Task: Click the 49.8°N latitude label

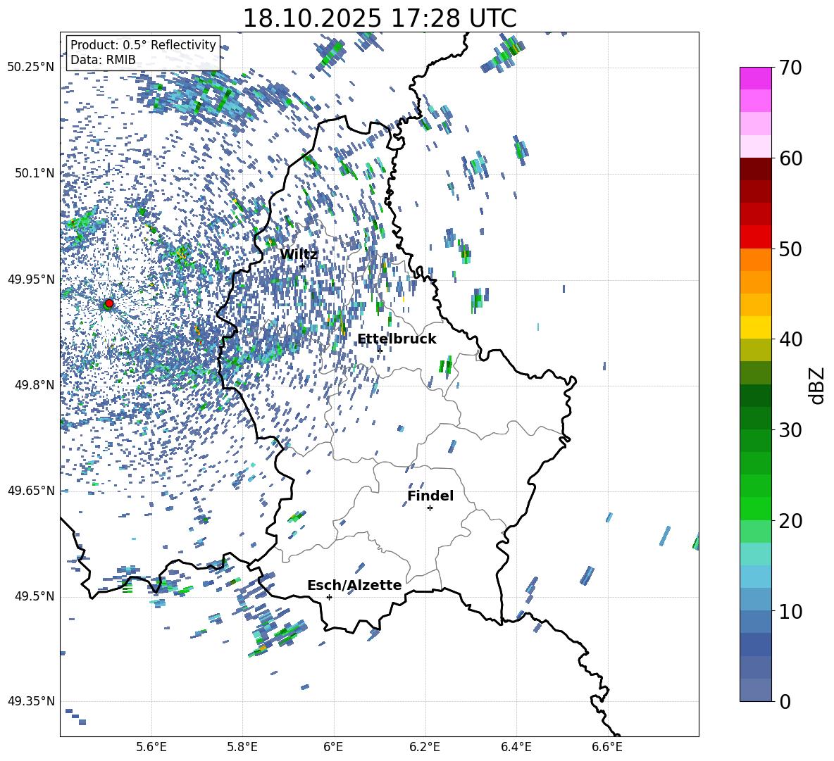Action: coord(34,385)
